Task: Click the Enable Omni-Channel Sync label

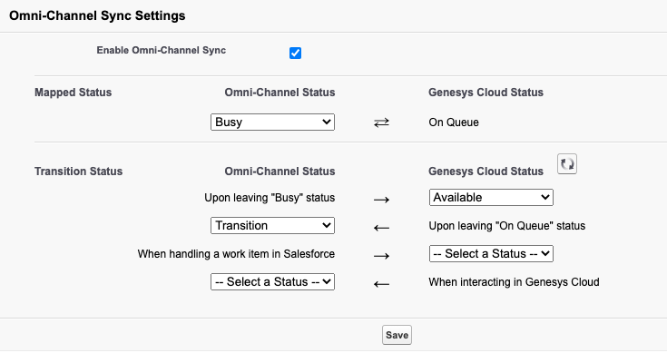Action: pos(162,50)
